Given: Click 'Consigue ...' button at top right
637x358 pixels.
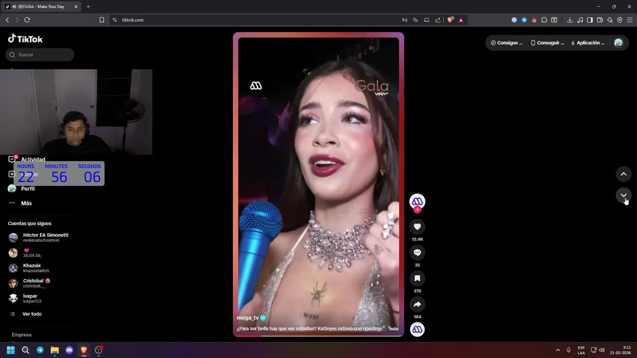Looking at the screenshot, I should [507, 43].
